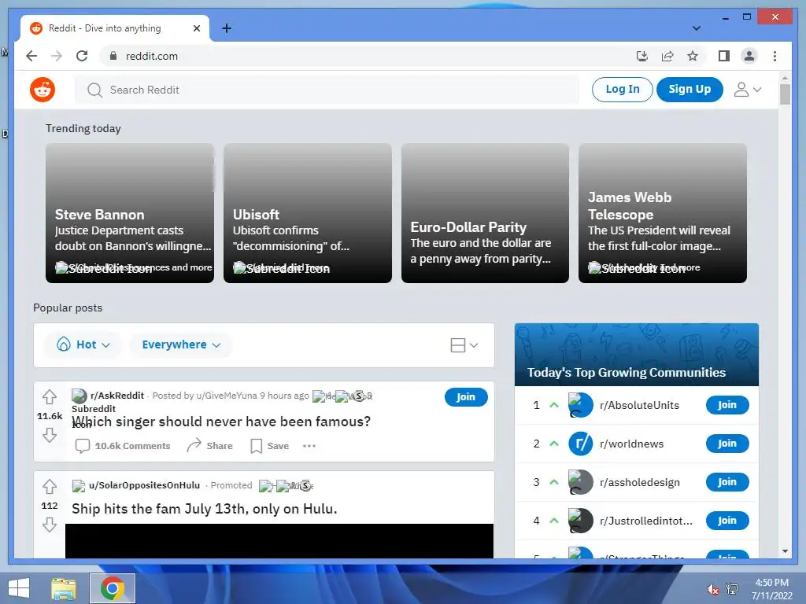Viewport: 806px width, 604px height.
Task: Click r/worldnews community avatar icon
Action: (580, 444)
